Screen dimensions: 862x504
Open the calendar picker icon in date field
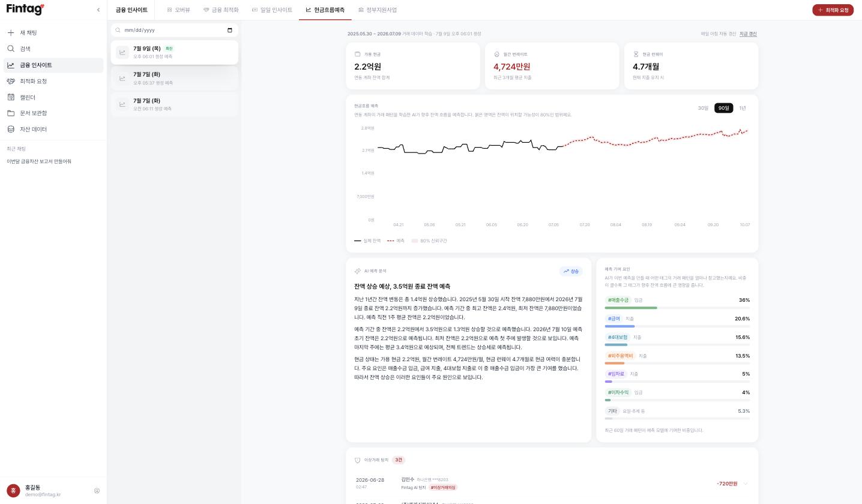click(230, 30)
